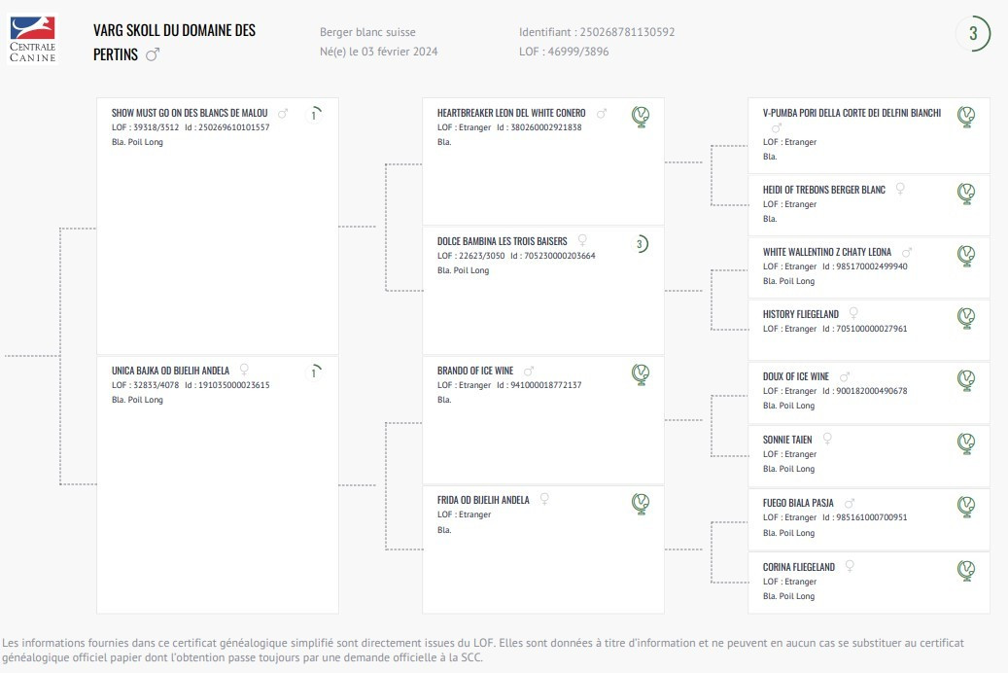This screenshot has height=673, width=1008.
Task: Click the Centrale Canine logo
Action: [33, 39]
